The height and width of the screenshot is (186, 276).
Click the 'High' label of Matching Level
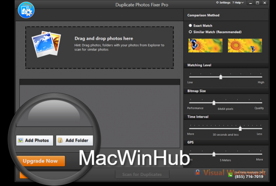pyautogui.click(x=261, y=82)
